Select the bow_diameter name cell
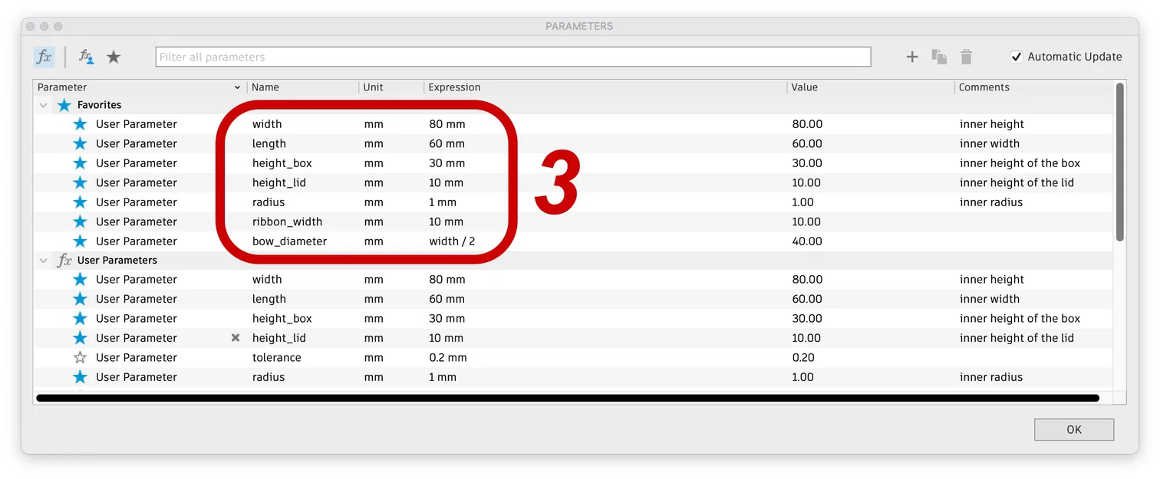This screenshot has width=1160, height=479. pyautogui.click(x=289, y=241)
